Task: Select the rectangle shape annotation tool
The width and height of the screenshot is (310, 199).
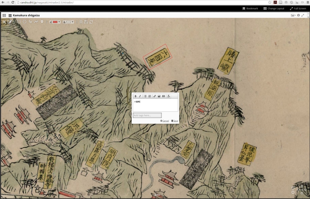Action: (19, 22)
